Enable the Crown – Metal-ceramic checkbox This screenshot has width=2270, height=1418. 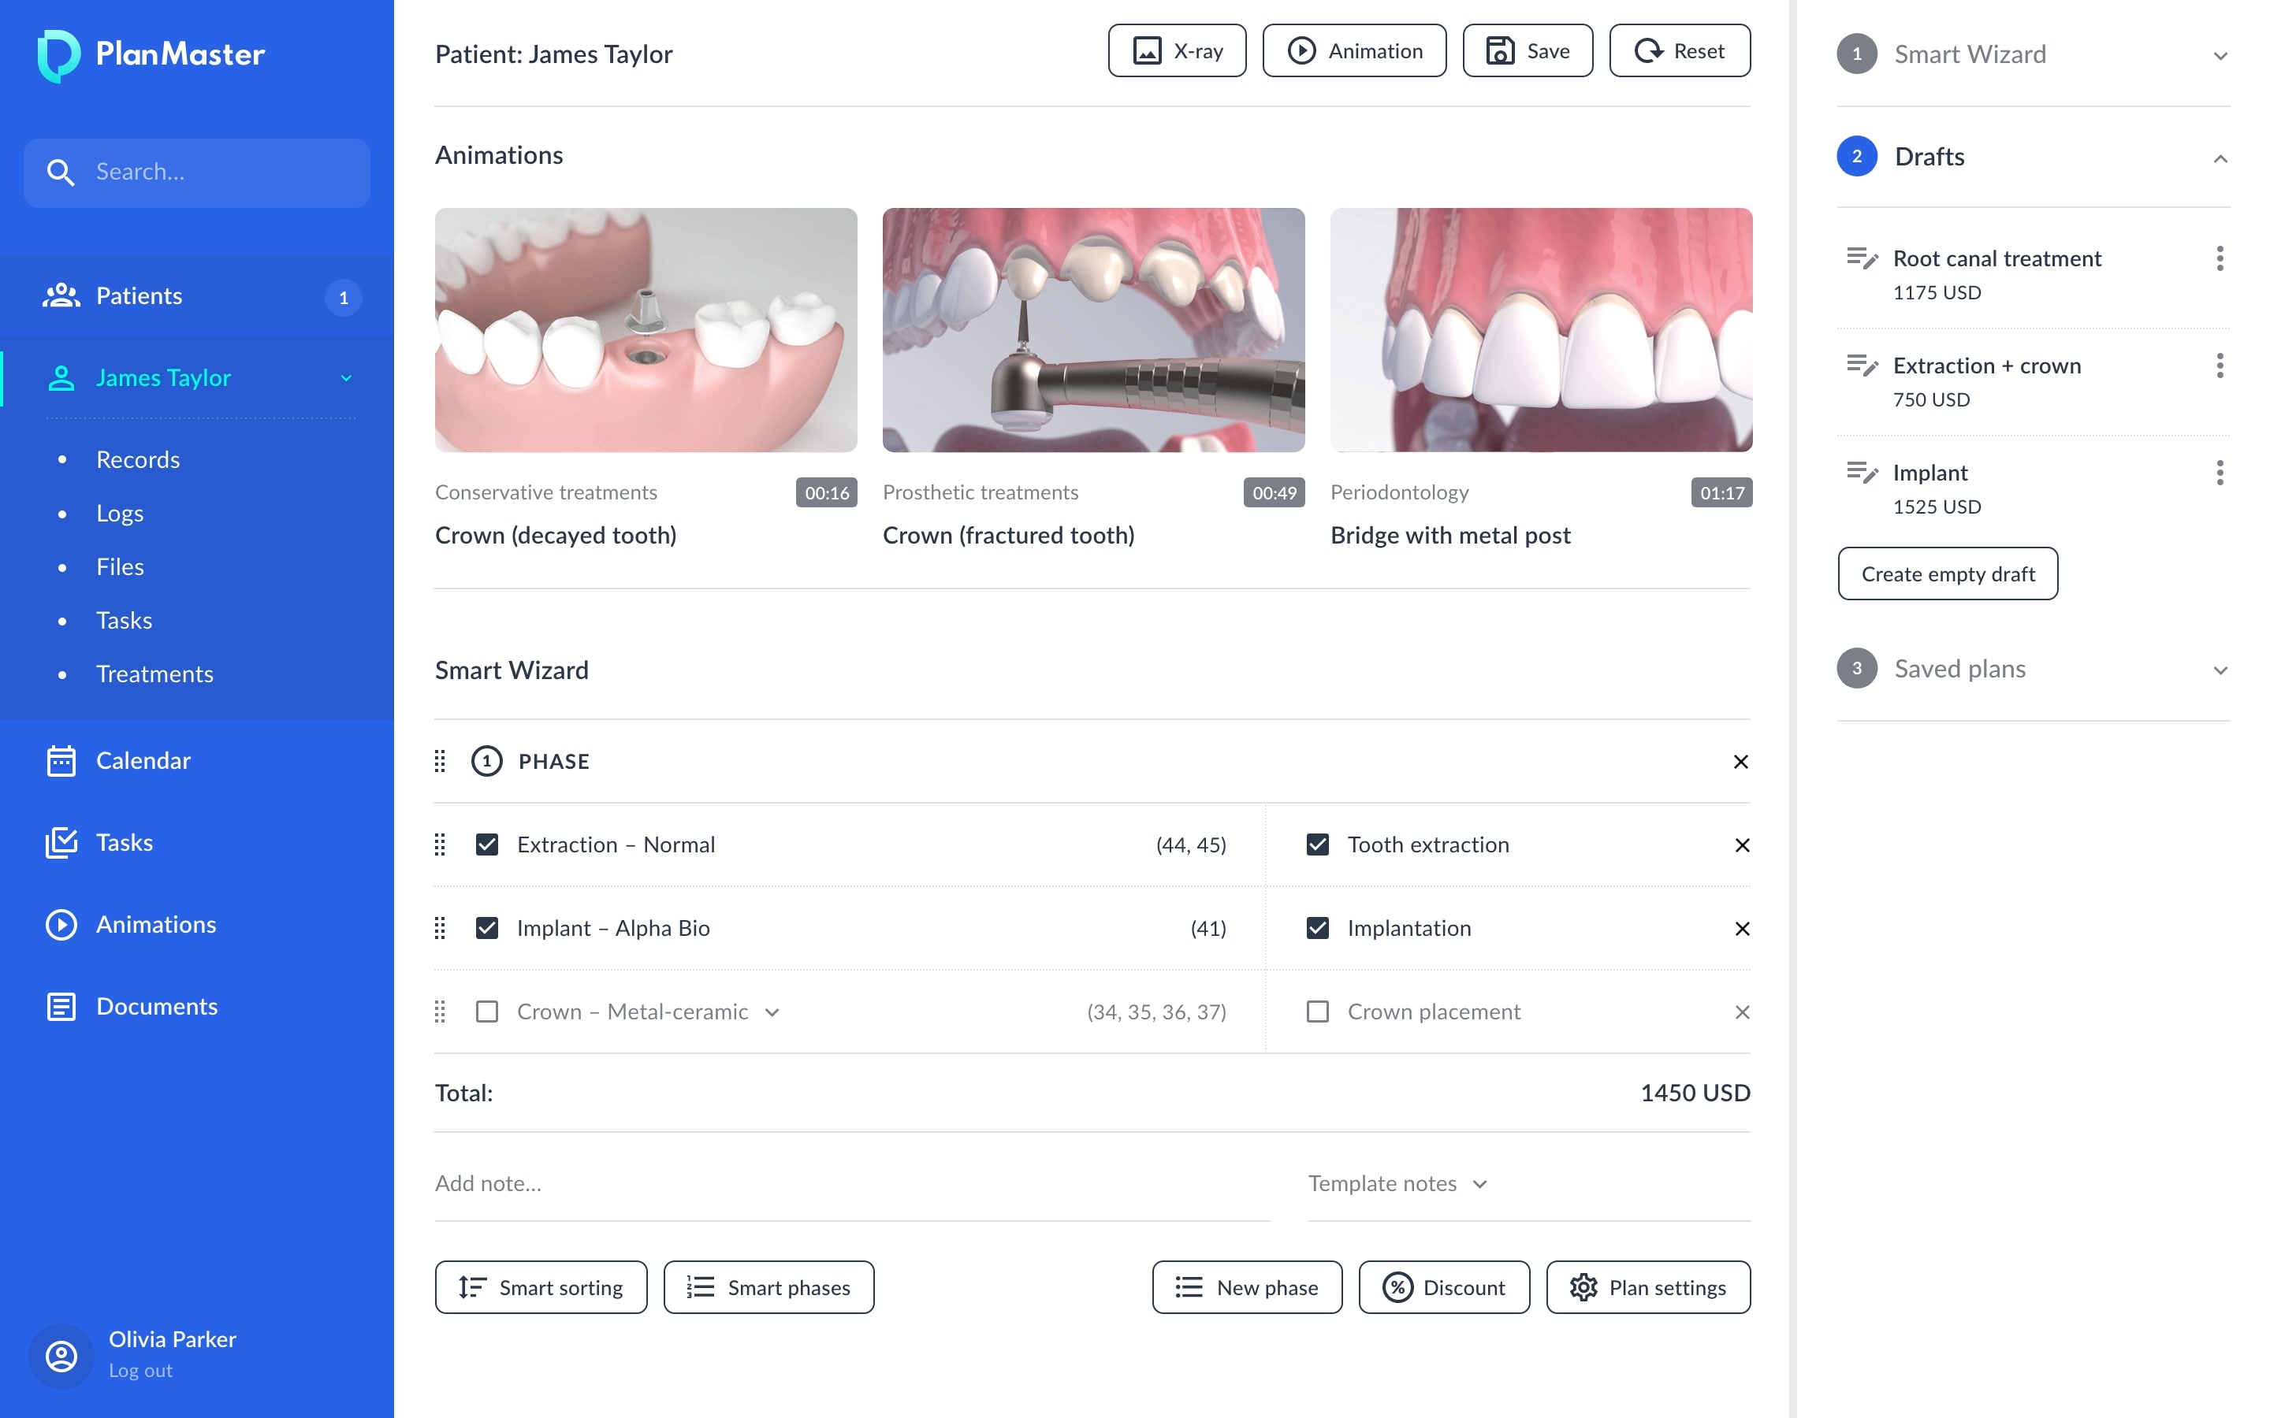487,1012
